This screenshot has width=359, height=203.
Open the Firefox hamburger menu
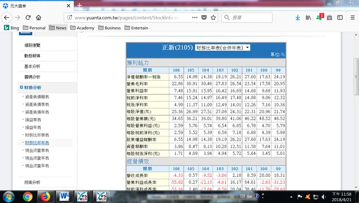point(353,17)
